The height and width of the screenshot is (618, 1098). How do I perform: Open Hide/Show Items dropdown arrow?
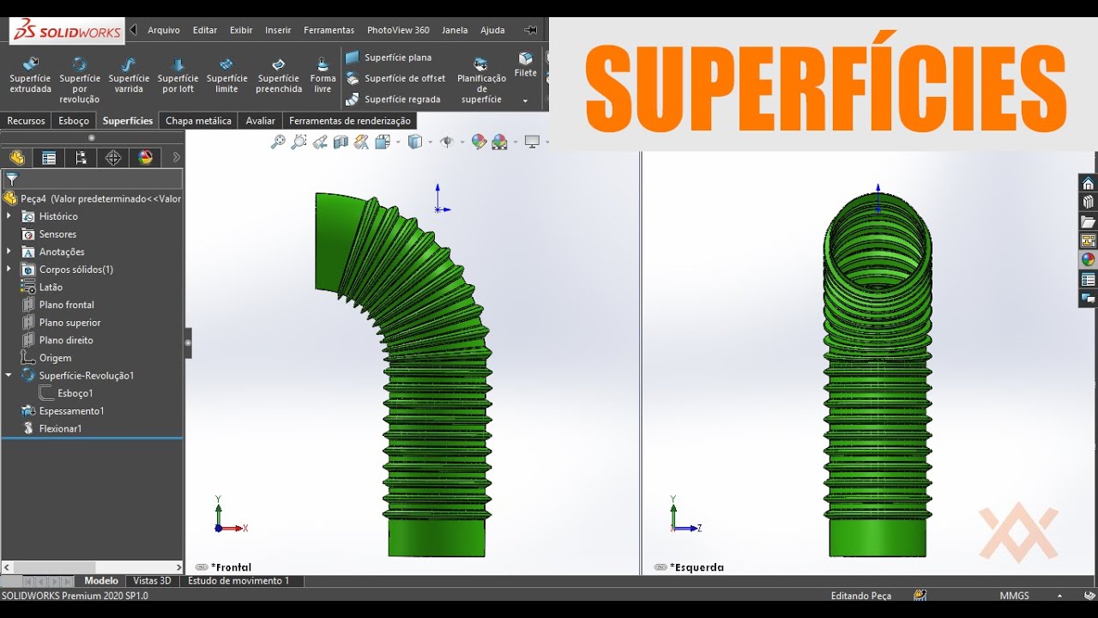coord(462,142)
